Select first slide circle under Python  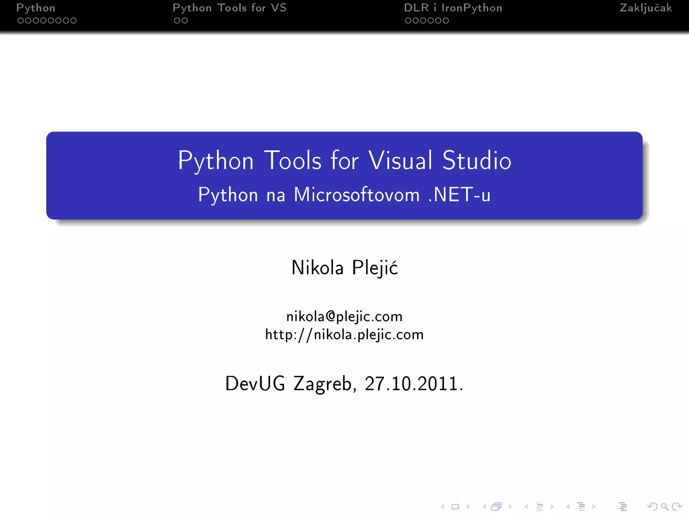click(x=21, y=21)
